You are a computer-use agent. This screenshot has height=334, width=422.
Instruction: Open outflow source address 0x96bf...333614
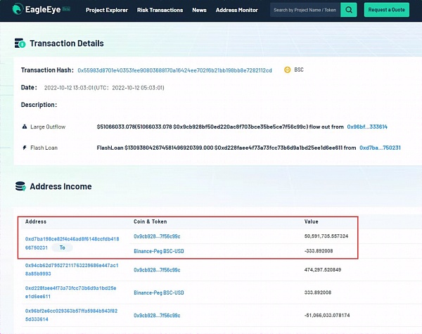tap(367, 127)
